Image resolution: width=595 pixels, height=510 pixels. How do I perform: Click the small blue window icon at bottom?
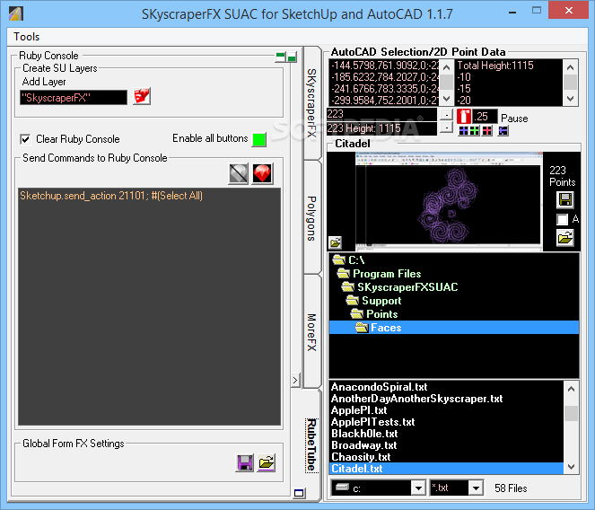click(299, 493)
